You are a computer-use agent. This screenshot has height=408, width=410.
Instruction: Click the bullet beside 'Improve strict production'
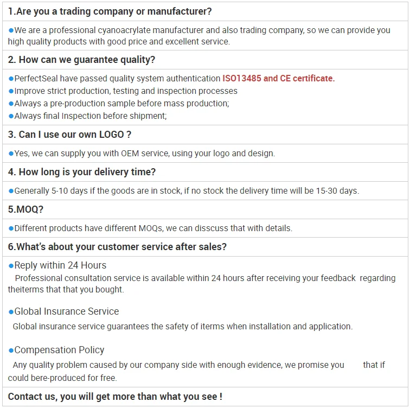(11, 91)
